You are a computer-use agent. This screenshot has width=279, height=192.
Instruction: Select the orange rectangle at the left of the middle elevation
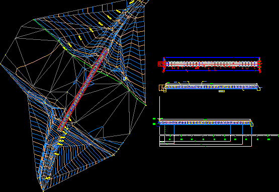(161, 88)
